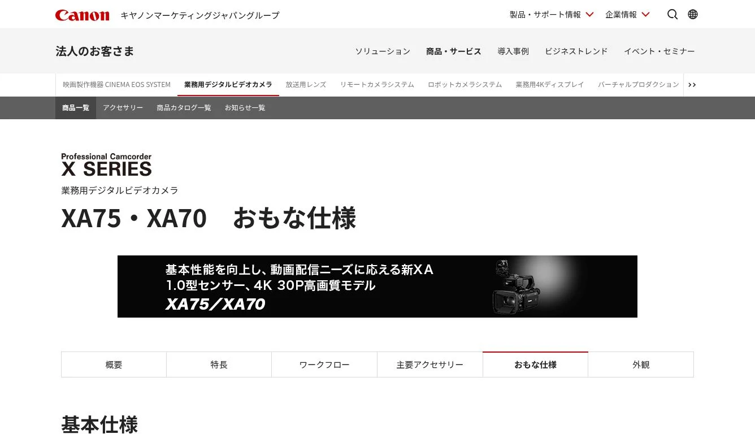Expand 企業情報 dropdown
This screenshot has height=434, width=755.
tap(627, 15)
